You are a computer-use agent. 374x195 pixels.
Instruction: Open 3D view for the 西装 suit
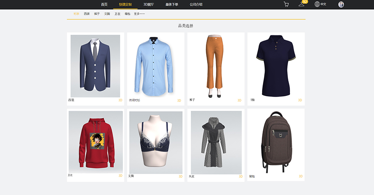(120, 100)
